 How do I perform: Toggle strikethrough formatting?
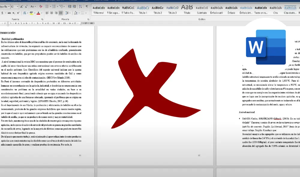coord(9,13)
